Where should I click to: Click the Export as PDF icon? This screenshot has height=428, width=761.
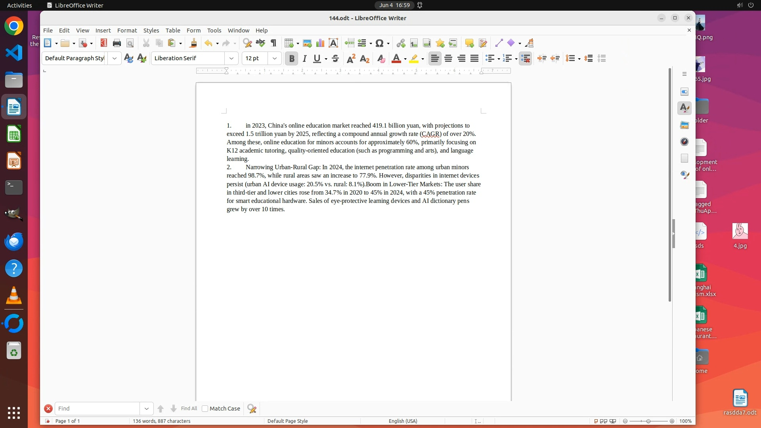tap(104, 43)
